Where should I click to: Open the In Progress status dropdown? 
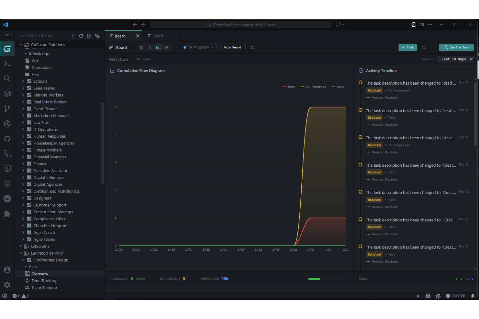pyautogui.click(x=198, y=48)
